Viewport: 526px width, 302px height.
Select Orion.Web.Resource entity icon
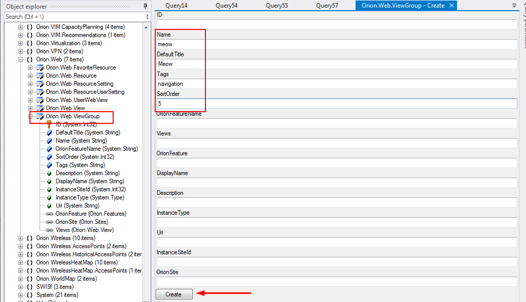[x=40, y=76]
